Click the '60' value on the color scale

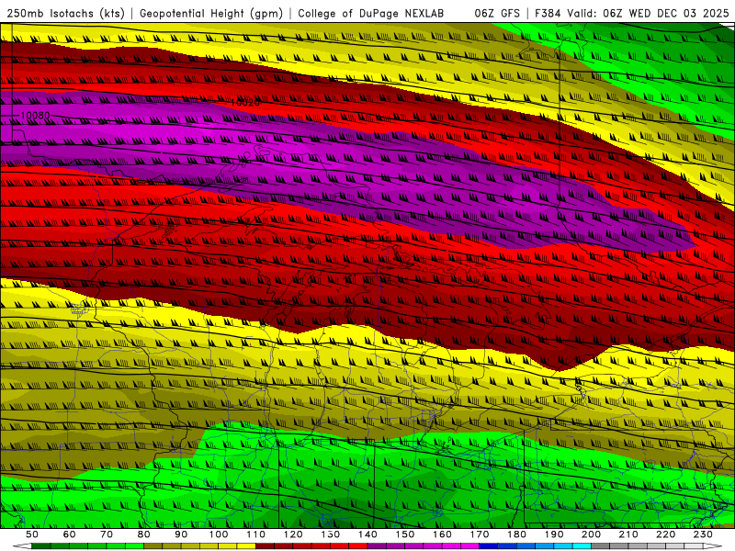coord(69,534)
